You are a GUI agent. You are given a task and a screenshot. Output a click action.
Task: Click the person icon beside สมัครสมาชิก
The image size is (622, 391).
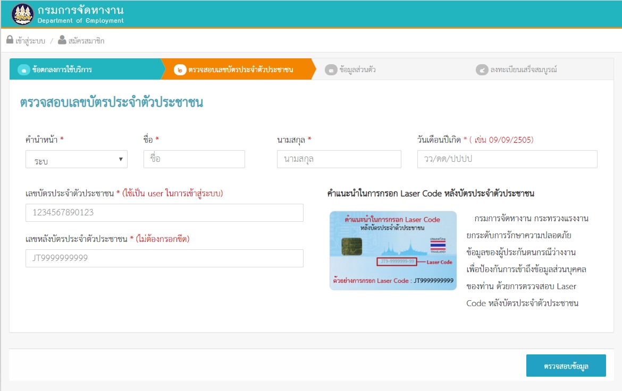click(x=62, y=40)
